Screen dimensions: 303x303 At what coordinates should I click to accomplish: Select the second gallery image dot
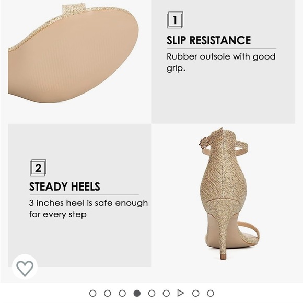pos(108,293)
